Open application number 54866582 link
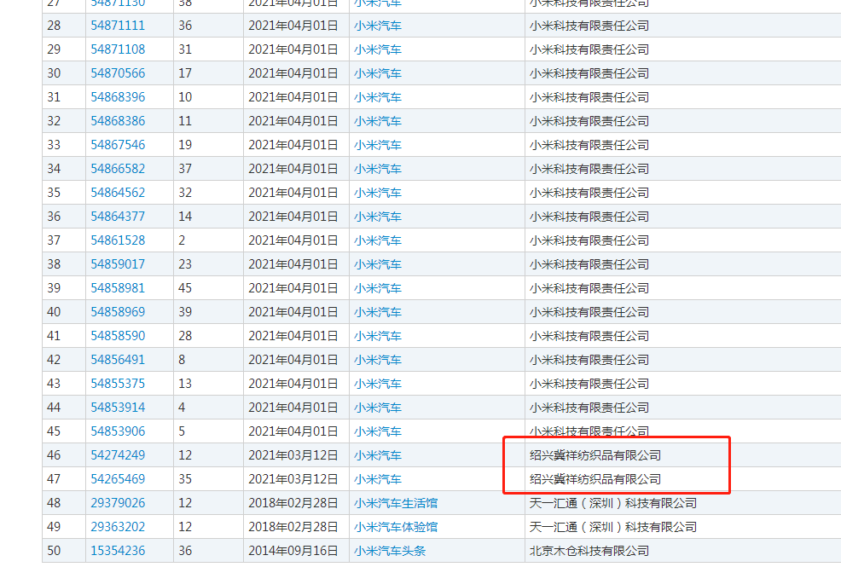Screen dimensions: 841x567 point(118,169)
